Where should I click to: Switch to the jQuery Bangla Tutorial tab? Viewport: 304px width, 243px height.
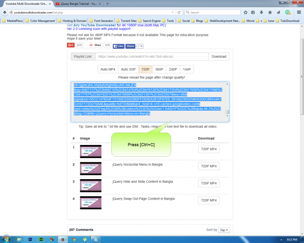78,3
